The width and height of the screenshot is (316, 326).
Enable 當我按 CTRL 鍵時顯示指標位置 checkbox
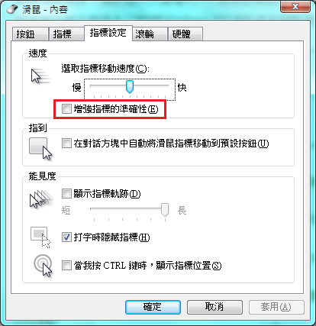(x=66, y=266)
